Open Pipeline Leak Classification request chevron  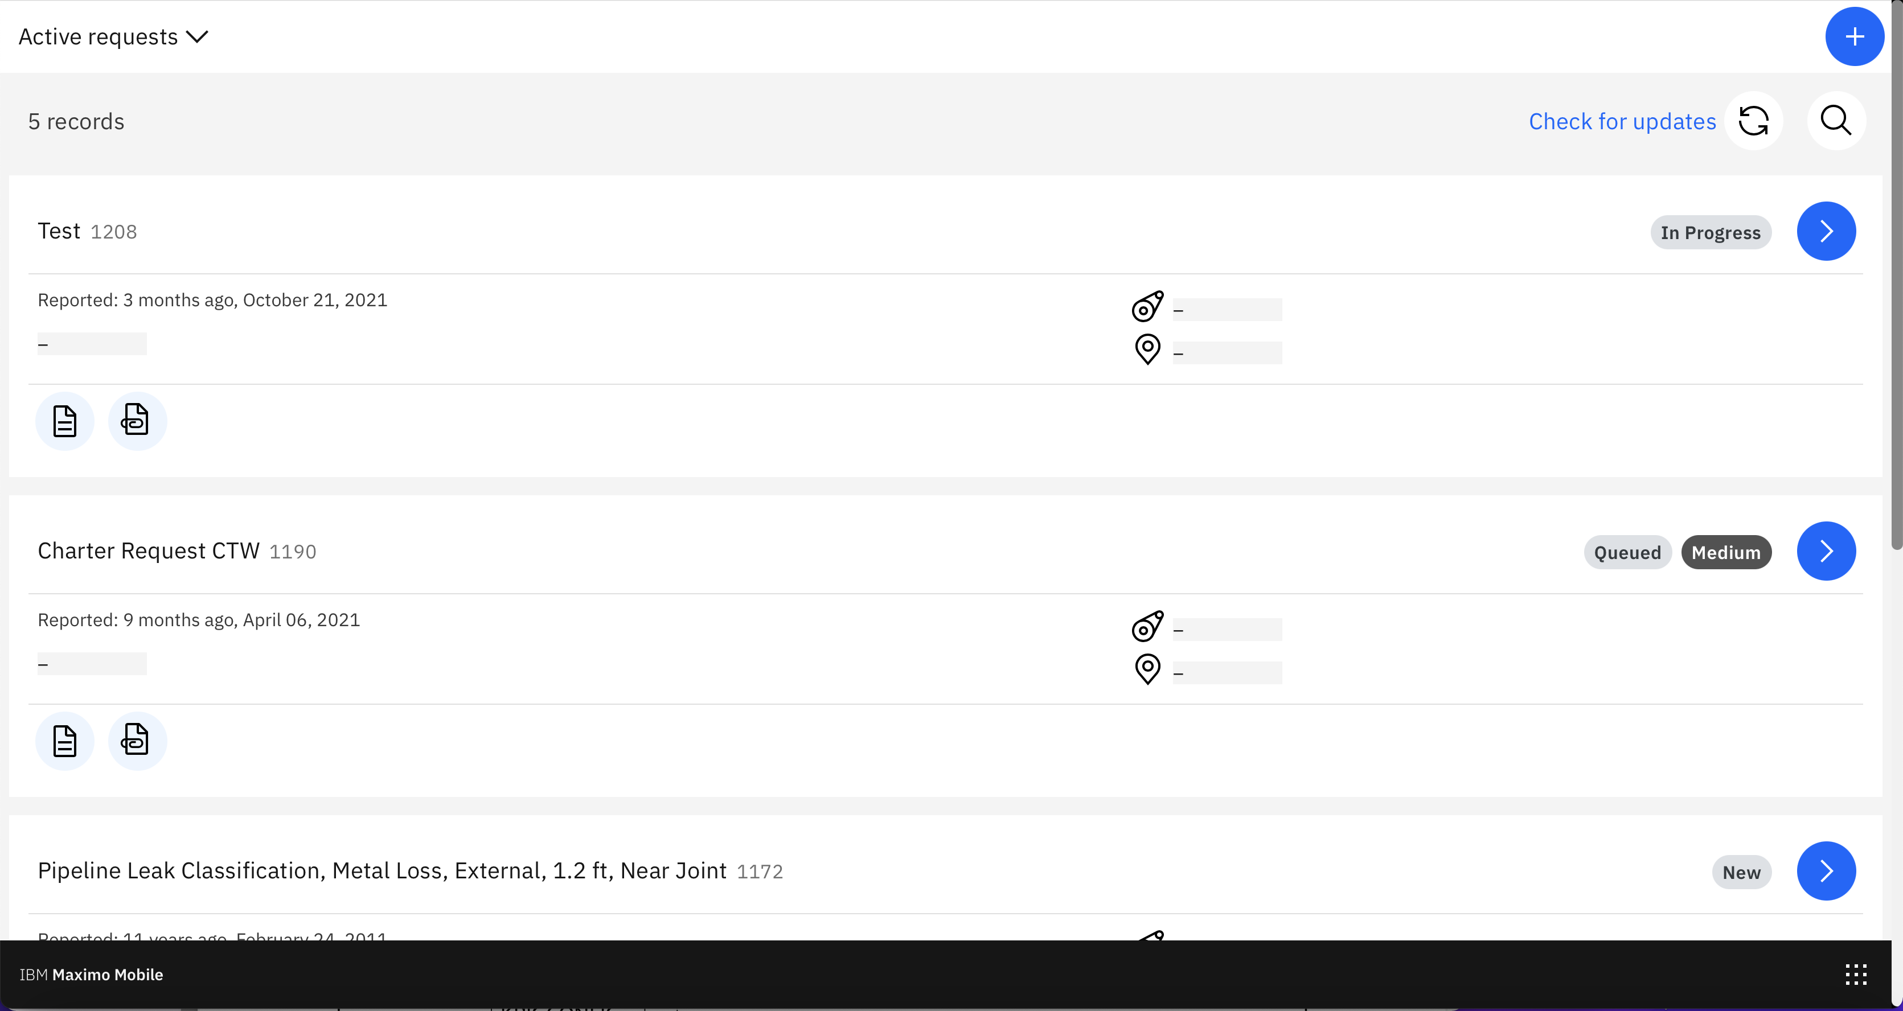coord(1826,871)
